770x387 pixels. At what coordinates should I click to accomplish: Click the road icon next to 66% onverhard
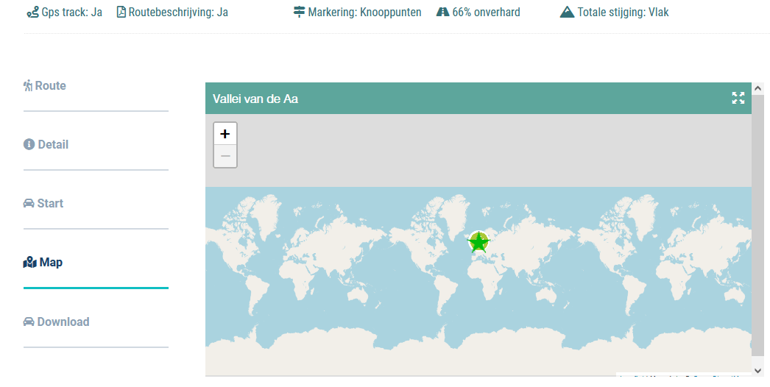[442, 13]
